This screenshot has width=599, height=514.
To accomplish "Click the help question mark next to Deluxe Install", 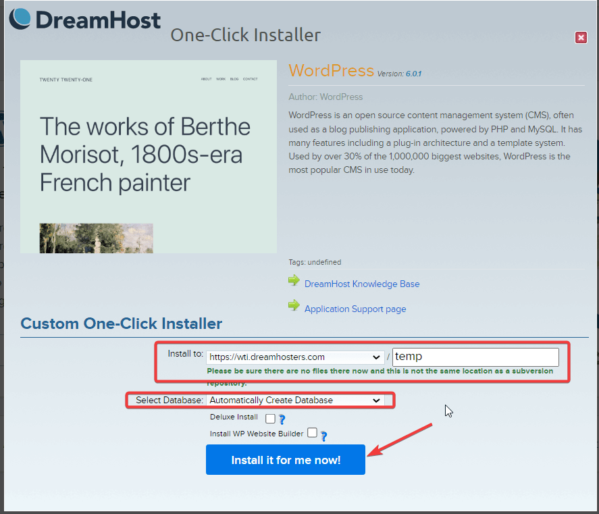I will pyautogui.click(x=282, y=419).
